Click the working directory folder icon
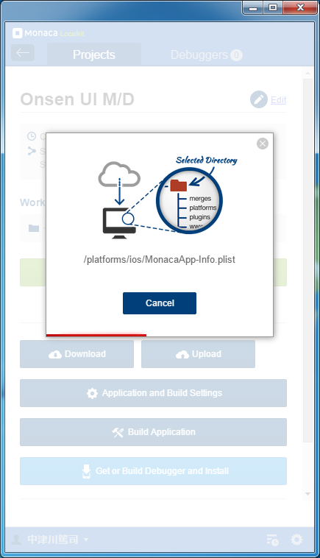The height and width of the screenshot is (558, 320). click(x=34, y=228)
